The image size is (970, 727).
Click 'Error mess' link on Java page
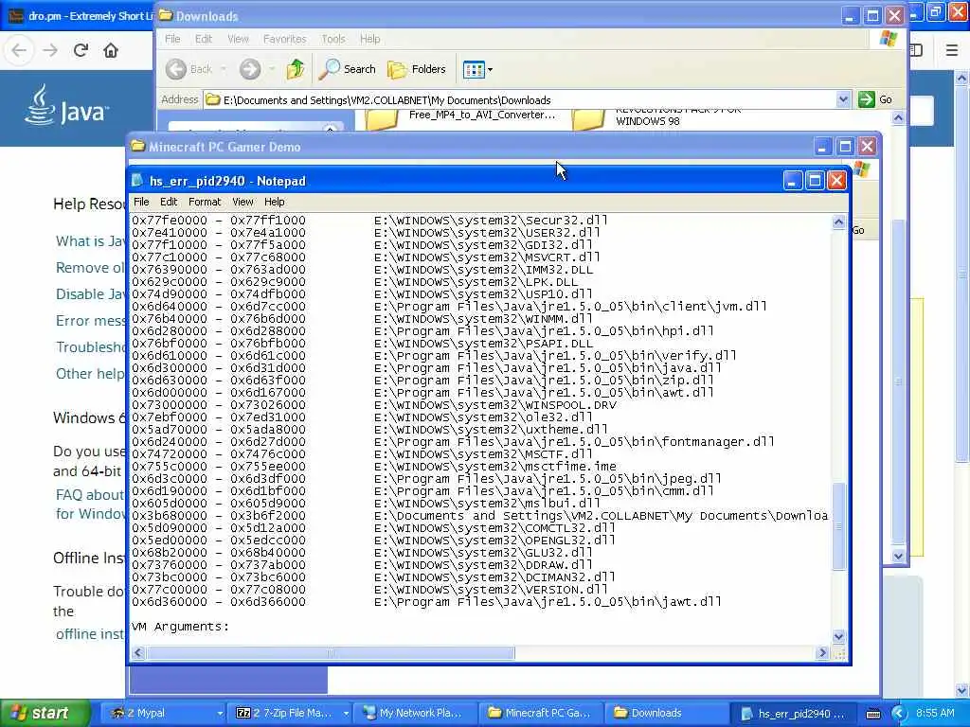pyautogui.click(x=90, y=321)
